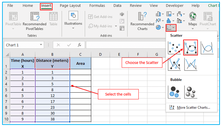
Task: Click Get Add-ins
Action: 100,17
